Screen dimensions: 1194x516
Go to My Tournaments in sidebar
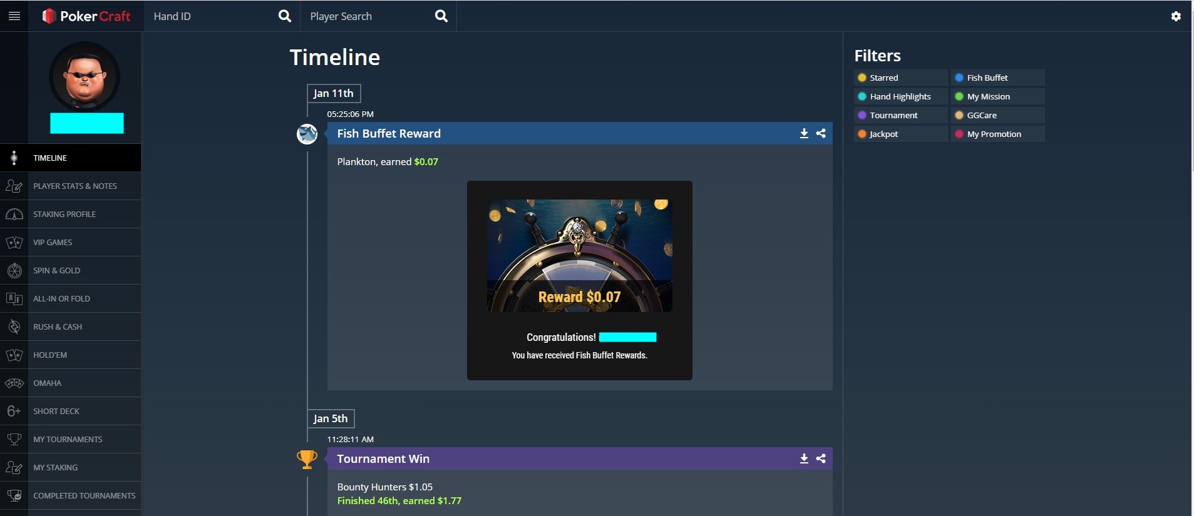[68, 439]
